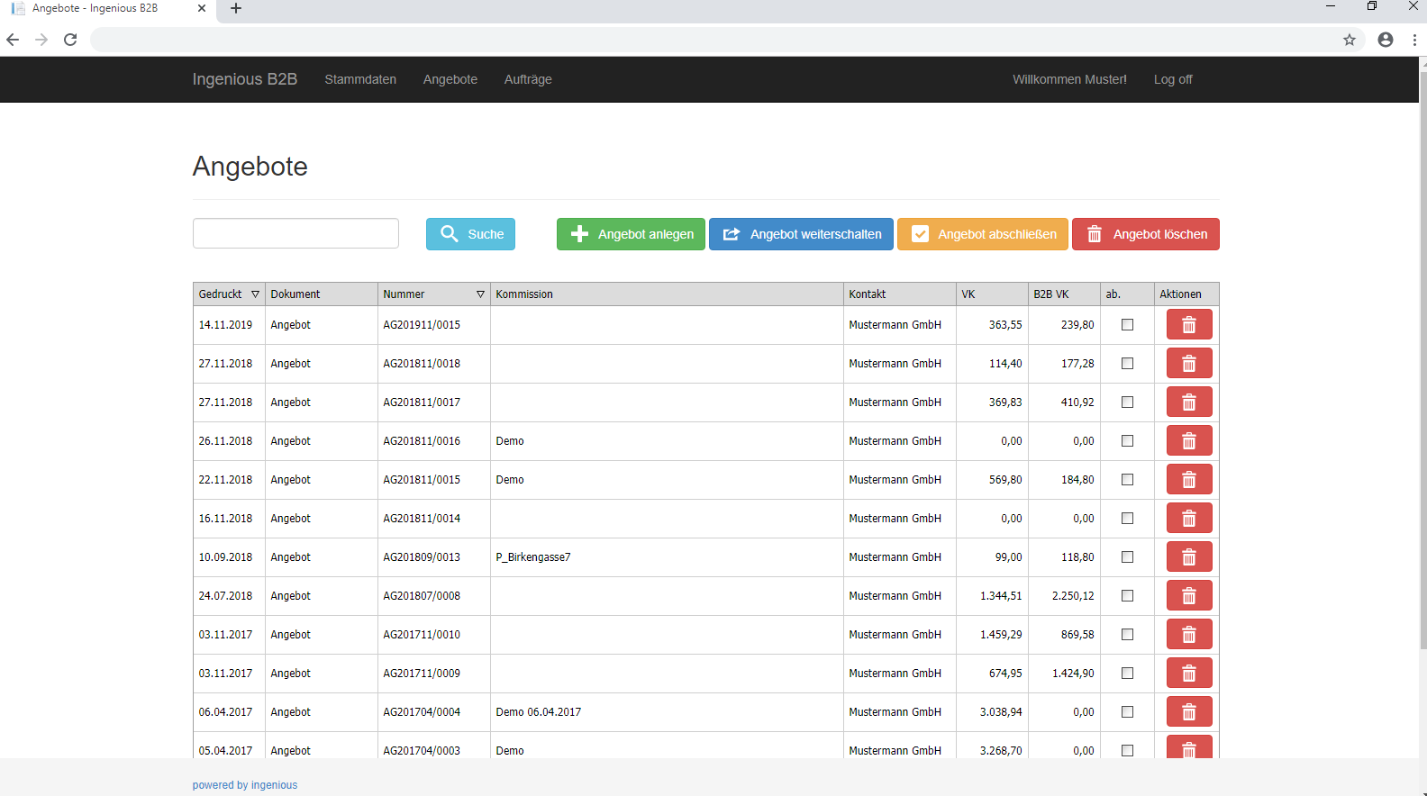Click the Angebot anlegen button
The width and height of the screenshot is (1427, 796).
(x=631, y=234)
